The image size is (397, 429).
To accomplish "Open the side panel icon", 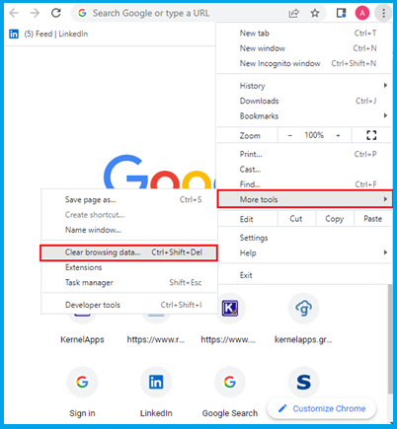I will pos(341,13).
